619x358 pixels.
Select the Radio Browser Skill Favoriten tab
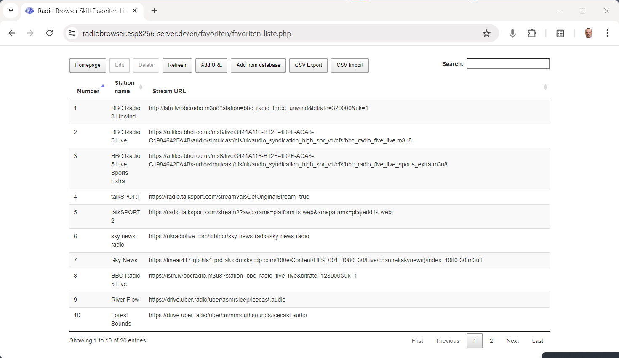(82, 11)
